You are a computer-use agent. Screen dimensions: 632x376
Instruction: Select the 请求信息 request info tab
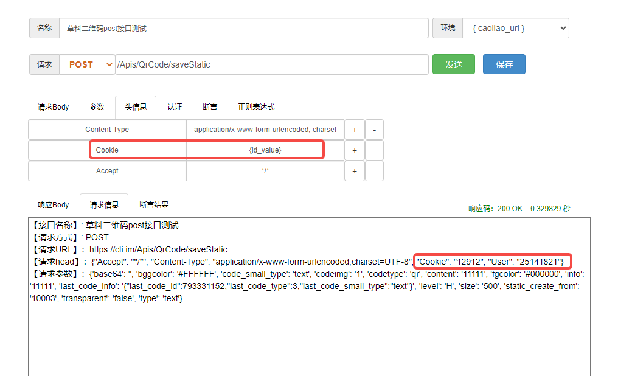(x=104, y=205)
